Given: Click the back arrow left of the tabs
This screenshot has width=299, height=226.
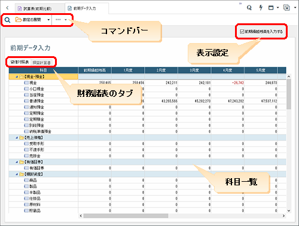Looking at the screenshot, I should (x=8, y=8).
